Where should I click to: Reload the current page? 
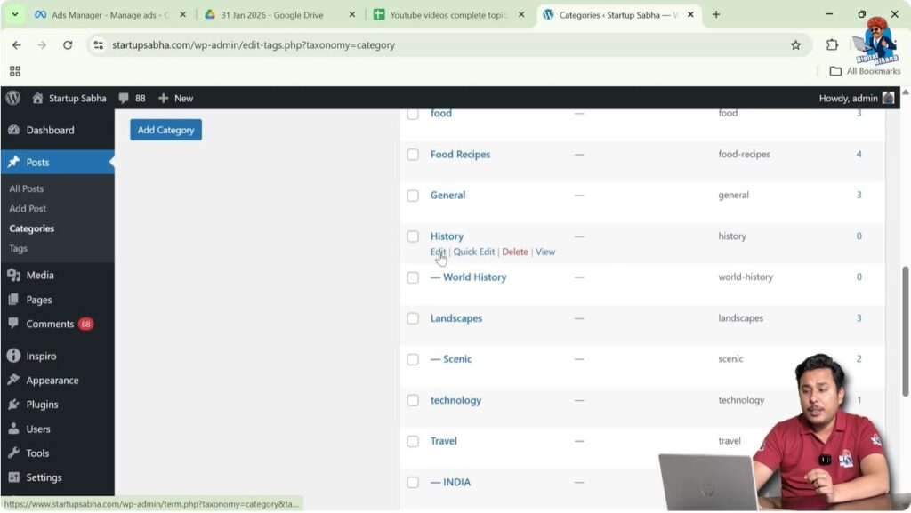point(68,44)
